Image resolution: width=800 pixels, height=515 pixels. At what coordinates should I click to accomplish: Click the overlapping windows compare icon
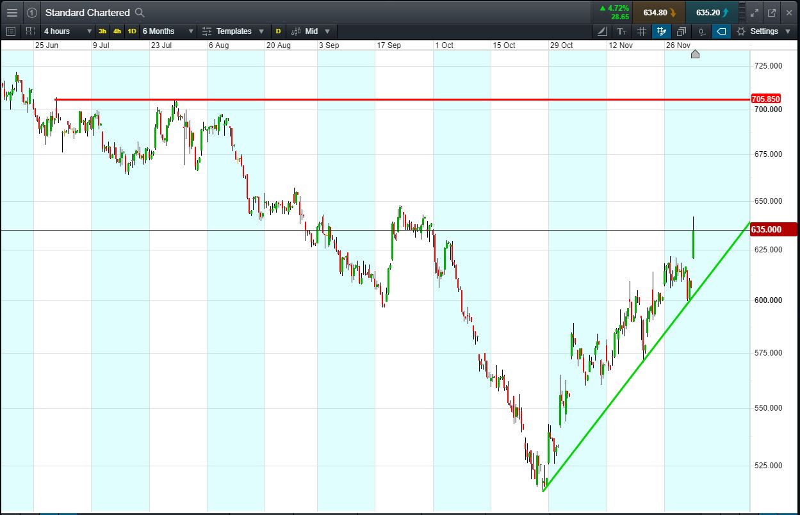[681, 31]
